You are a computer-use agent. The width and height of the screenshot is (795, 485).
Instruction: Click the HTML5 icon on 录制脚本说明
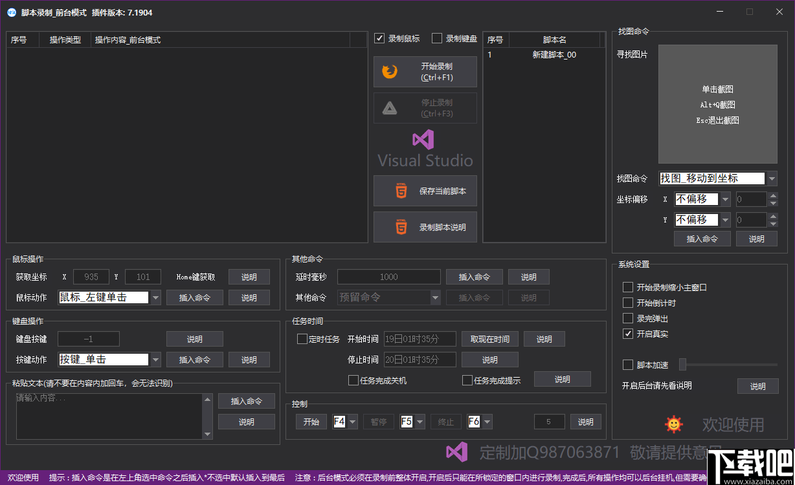[x=401, y=228]
